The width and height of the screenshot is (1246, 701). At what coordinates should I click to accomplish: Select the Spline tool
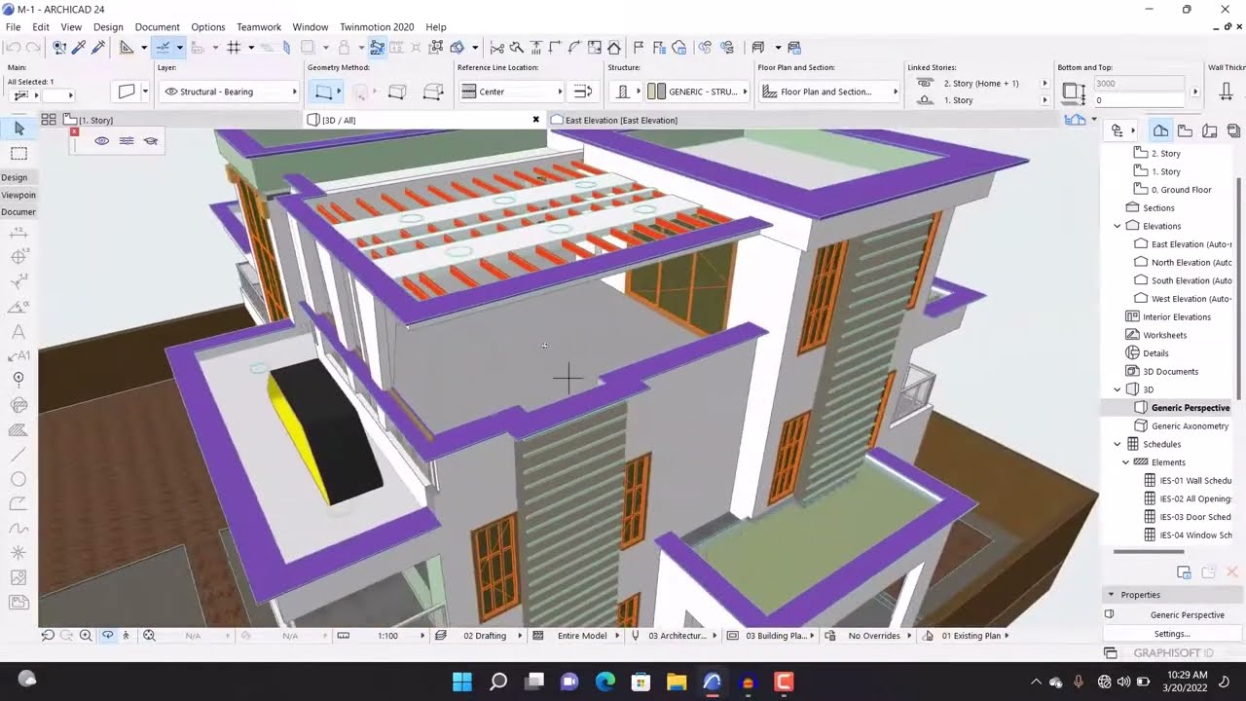(18, 529)
